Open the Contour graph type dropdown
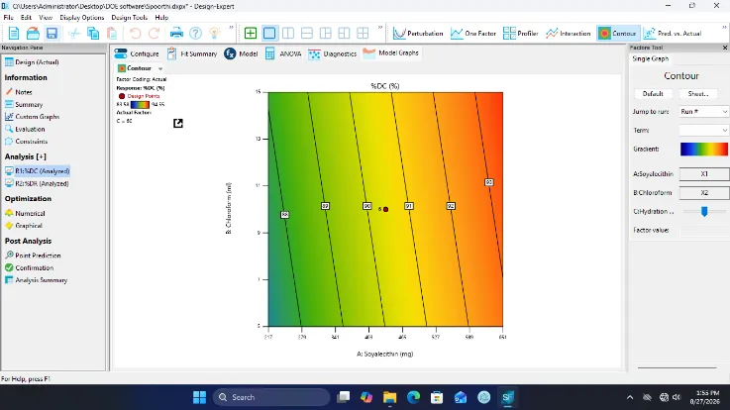This screenshot has height=410, width=730. (x=160, y=68)
